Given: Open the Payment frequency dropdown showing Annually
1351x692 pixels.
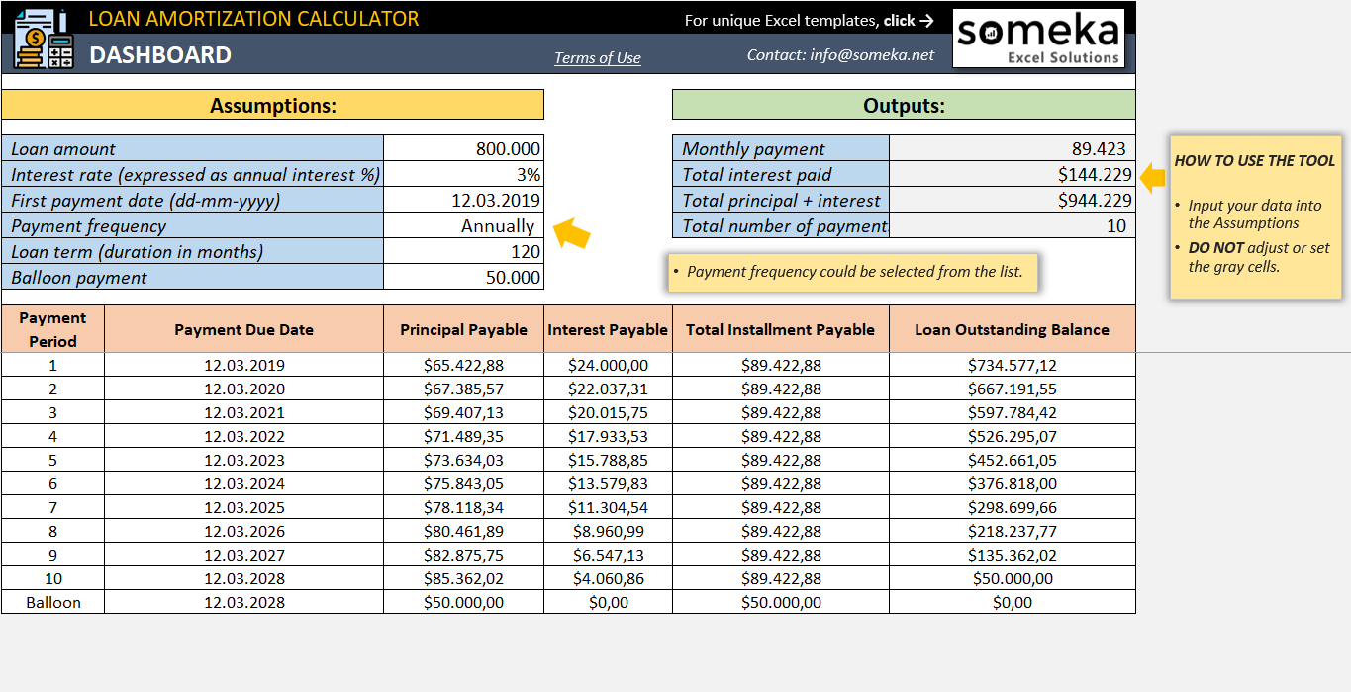Looking at the screenshot, I should pos(464,225).
